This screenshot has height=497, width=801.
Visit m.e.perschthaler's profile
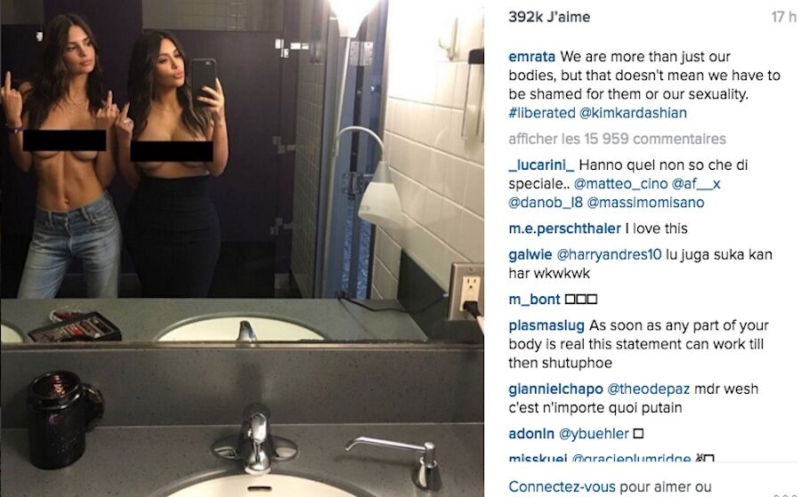point(564,228)
